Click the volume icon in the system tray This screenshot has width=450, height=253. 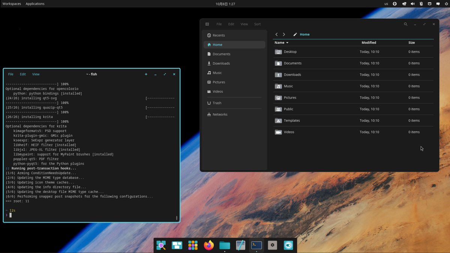coord(412,4)
